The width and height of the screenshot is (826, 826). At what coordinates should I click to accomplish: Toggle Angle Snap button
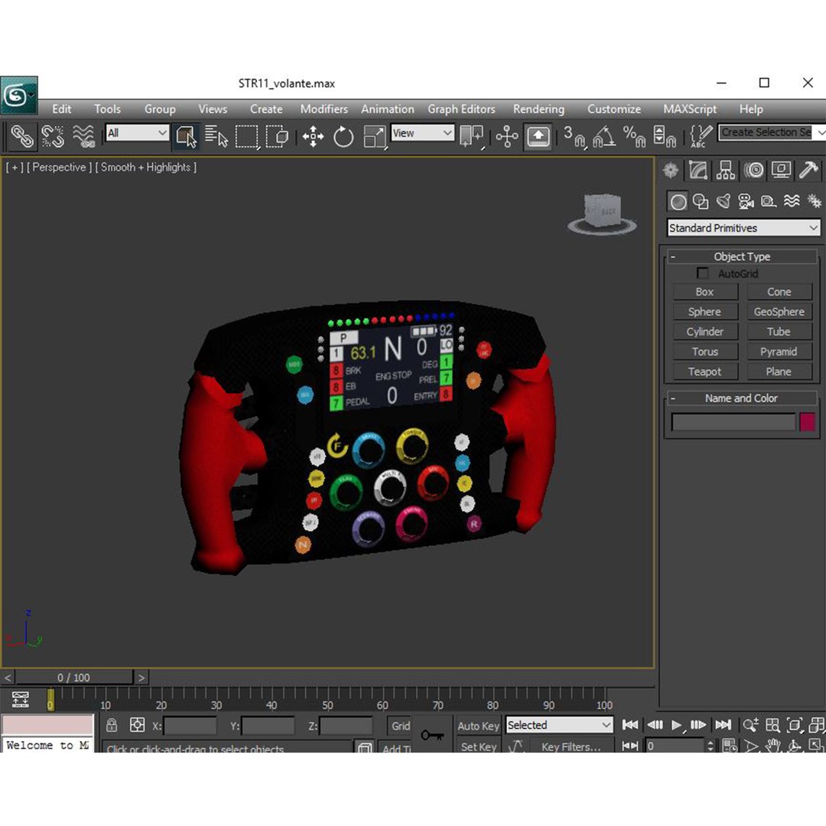[x=603, y=136]
